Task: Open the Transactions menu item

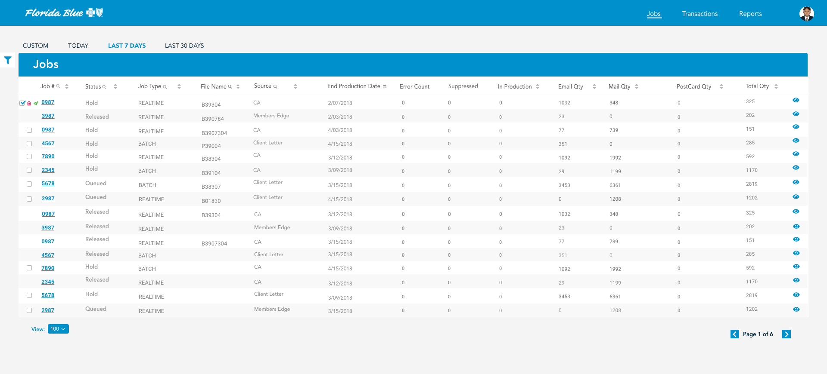Action: point(700,14)
